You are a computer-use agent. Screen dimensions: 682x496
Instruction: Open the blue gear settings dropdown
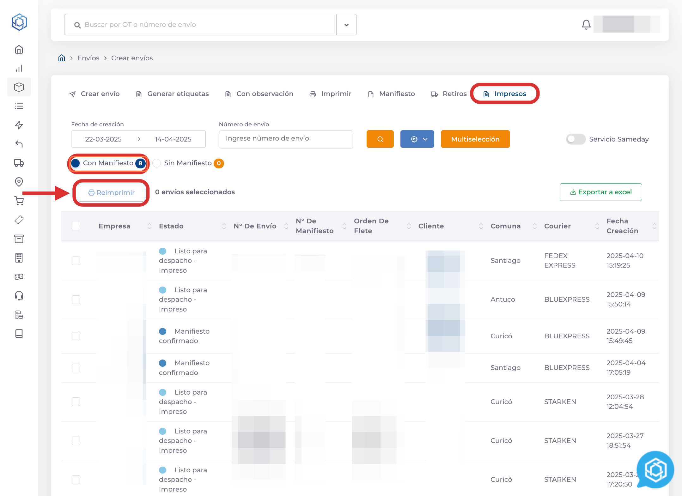(x=417, y=139)
